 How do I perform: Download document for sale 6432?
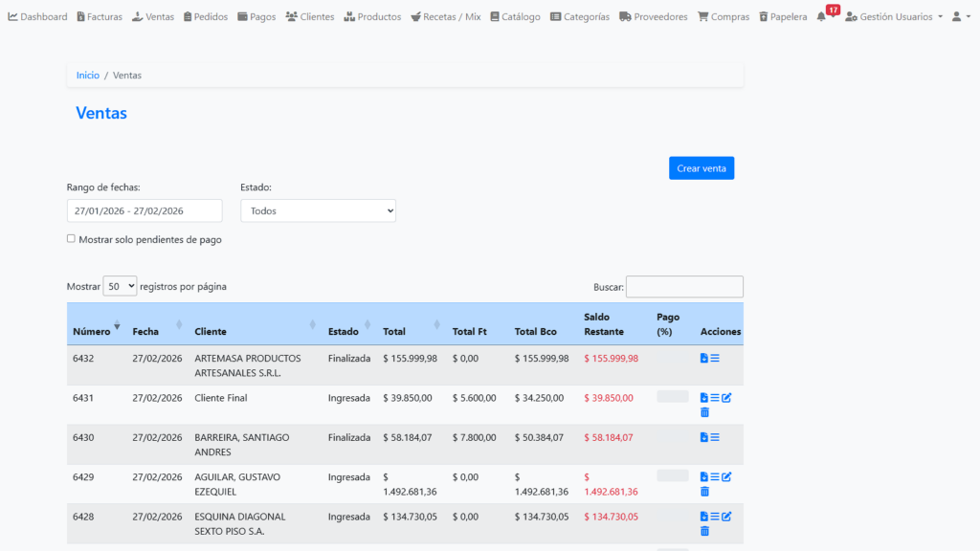click(x=703, y=358)
